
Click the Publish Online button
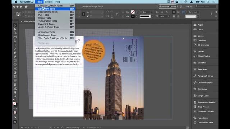[x=167, y=6]
